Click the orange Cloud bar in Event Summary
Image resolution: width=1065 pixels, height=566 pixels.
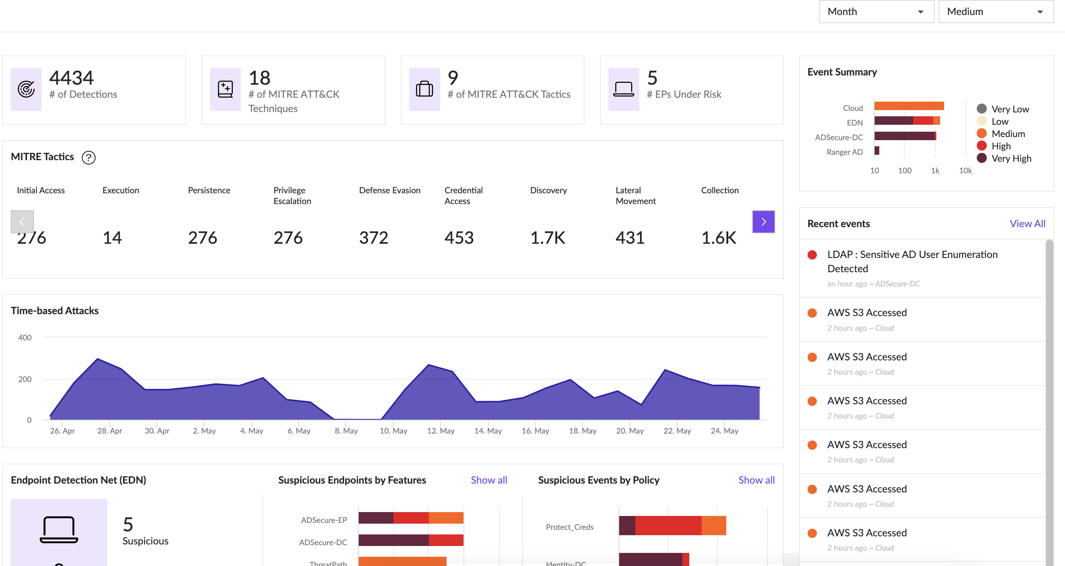(x=909, y=106)
